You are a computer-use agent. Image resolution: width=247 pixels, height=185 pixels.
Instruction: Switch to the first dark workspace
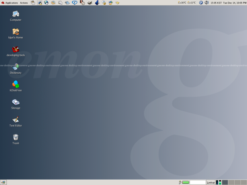tap(225, 182)
